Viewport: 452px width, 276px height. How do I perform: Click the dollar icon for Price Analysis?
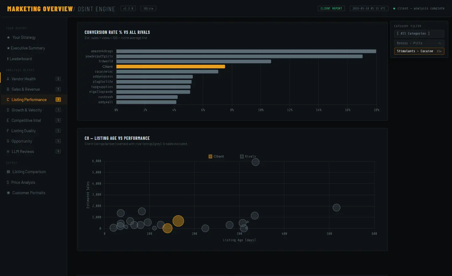pos(8,182)
